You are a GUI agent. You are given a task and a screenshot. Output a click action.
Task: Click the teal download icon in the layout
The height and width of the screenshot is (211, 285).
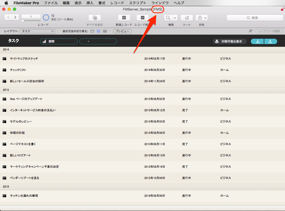[x=257, y=41]
